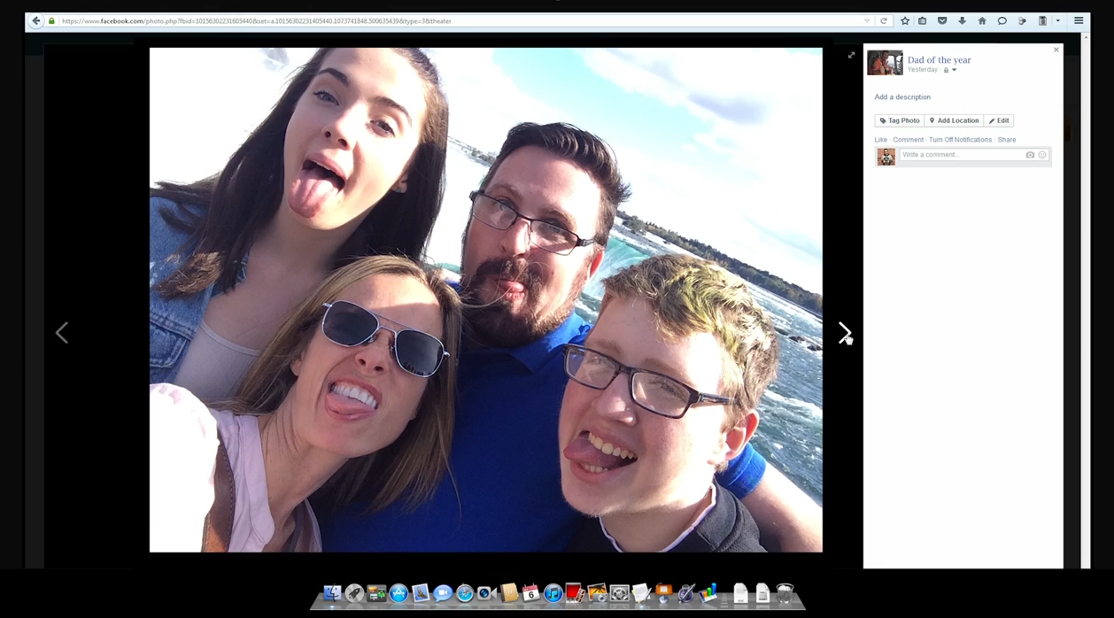
Task: Go to the next photo
Action: click(x=844, y=332)
